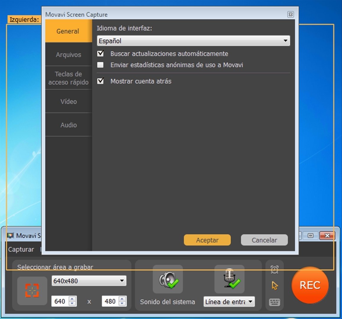Click the capture area selection crosshair icon
This screenshot has height=319, width=342.
pyautogui.click(x=32, y=290)
